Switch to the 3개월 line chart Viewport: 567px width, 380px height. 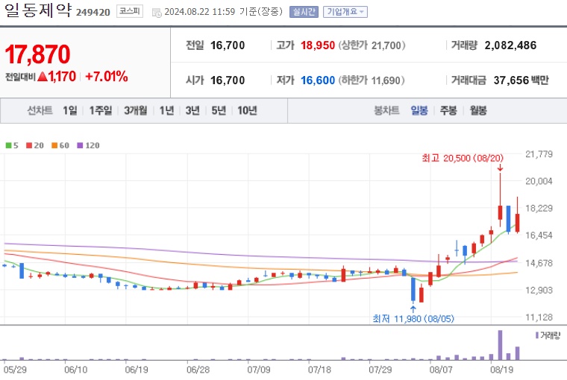click(x=135, y=110)
